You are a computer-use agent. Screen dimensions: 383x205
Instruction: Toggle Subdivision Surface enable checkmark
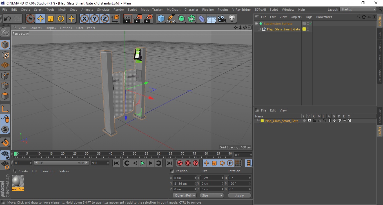(x=310, y=24)
